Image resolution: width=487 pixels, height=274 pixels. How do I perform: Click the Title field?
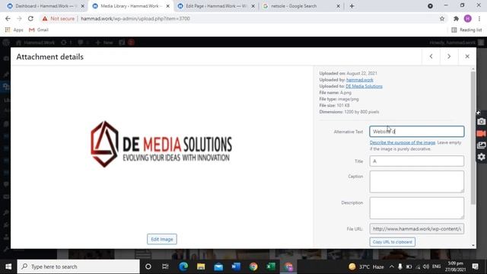(417, 161)
